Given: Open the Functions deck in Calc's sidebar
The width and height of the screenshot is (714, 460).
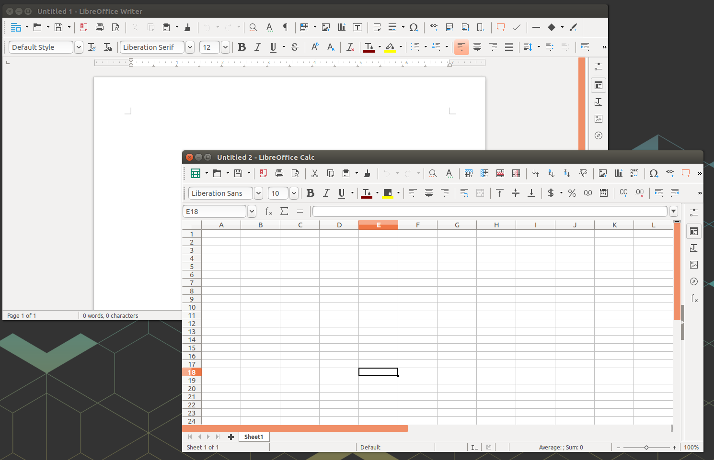Looking at the screenshot, I should pos(694,298).
